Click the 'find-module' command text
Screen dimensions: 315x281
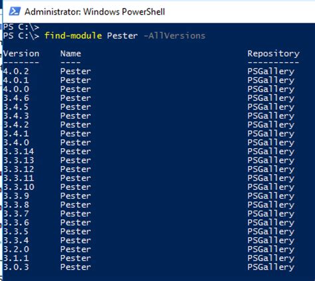click(x=73, y=36)
